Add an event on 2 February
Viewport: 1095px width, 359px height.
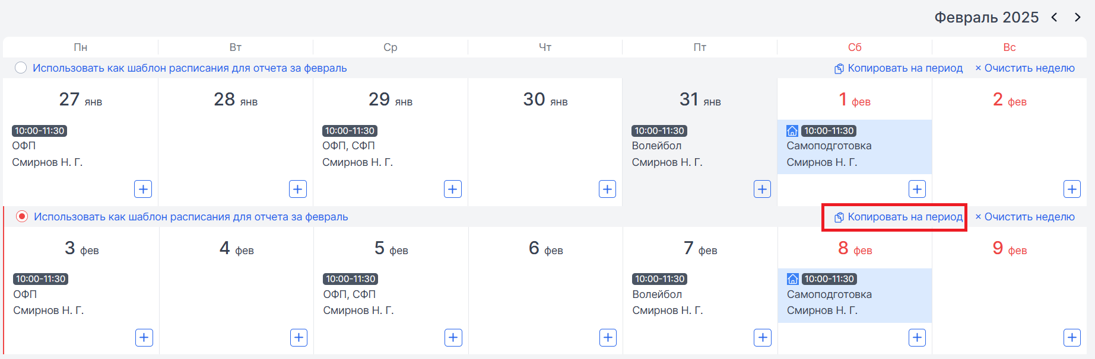click(1072, 189)
